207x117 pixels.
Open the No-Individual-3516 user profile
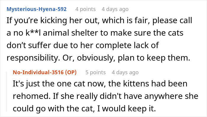pos(38,72)
